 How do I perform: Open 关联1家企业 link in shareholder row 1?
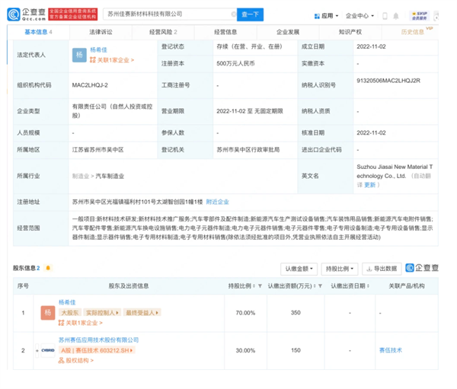point(81,323)
